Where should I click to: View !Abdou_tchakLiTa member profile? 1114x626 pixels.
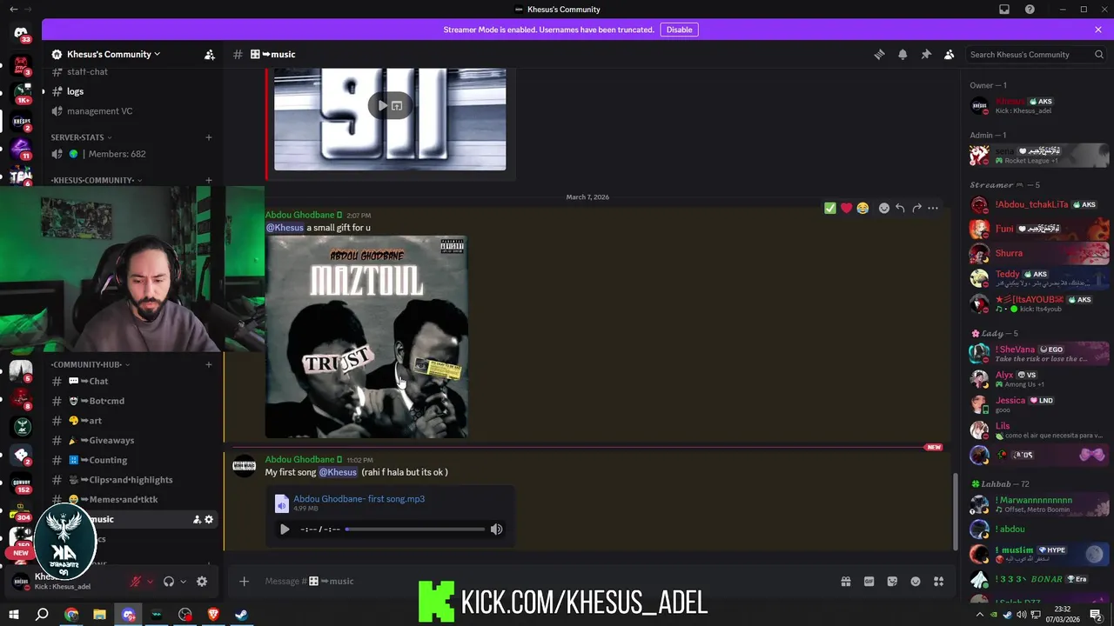1039,205
